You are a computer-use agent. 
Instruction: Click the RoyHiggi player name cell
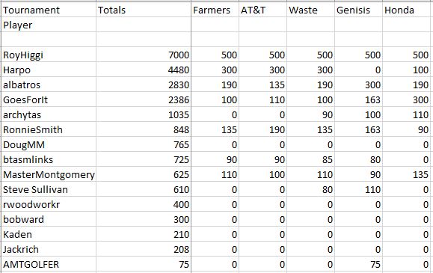(x=49, y=55)
